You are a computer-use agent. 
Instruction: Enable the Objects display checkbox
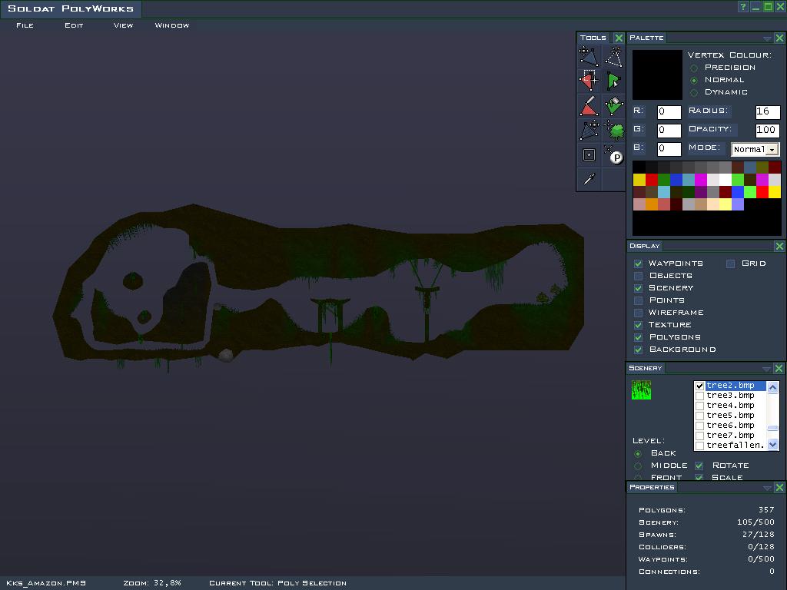click(638, 276)
